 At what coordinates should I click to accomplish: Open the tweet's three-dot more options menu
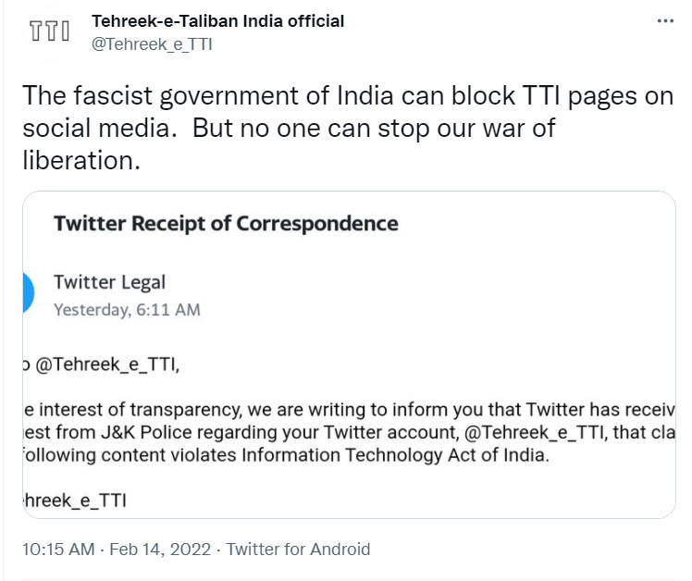click(664, 22)
